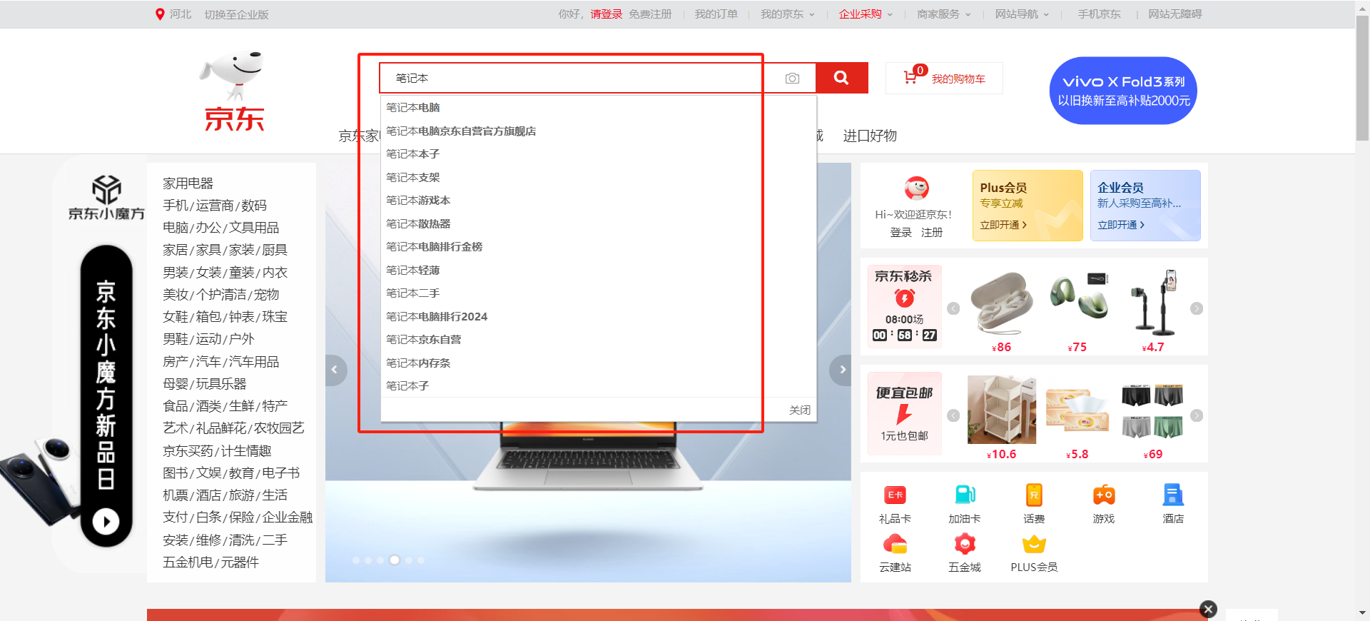This screenshot has width=1370, height=621.
Task: Click 注册 under welcome message
Action: pos(932,233)
